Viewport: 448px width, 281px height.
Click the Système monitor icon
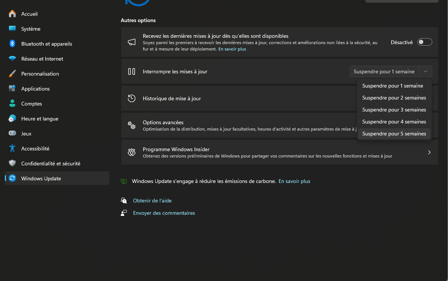(x=12, y=28)
